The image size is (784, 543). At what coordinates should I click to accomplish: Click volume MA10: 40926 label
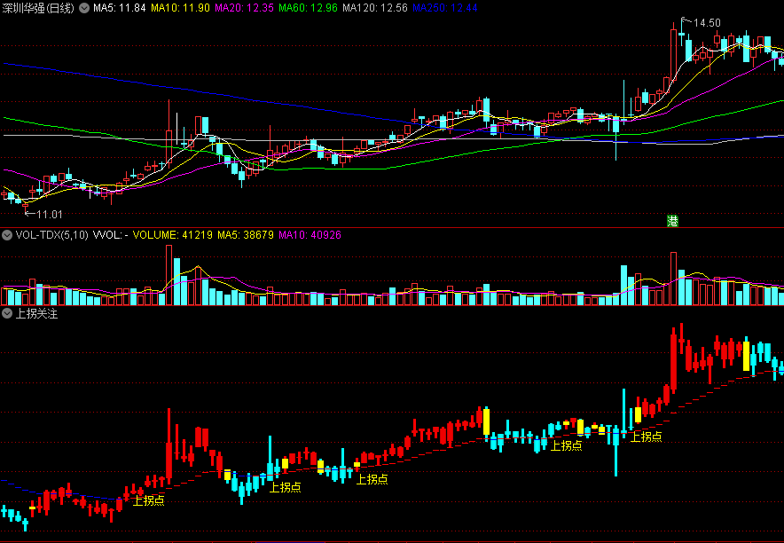pyautogui.click(x=310, y=235)
